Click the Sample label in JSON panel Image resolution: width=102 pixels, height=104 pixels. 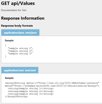[9, 41]
